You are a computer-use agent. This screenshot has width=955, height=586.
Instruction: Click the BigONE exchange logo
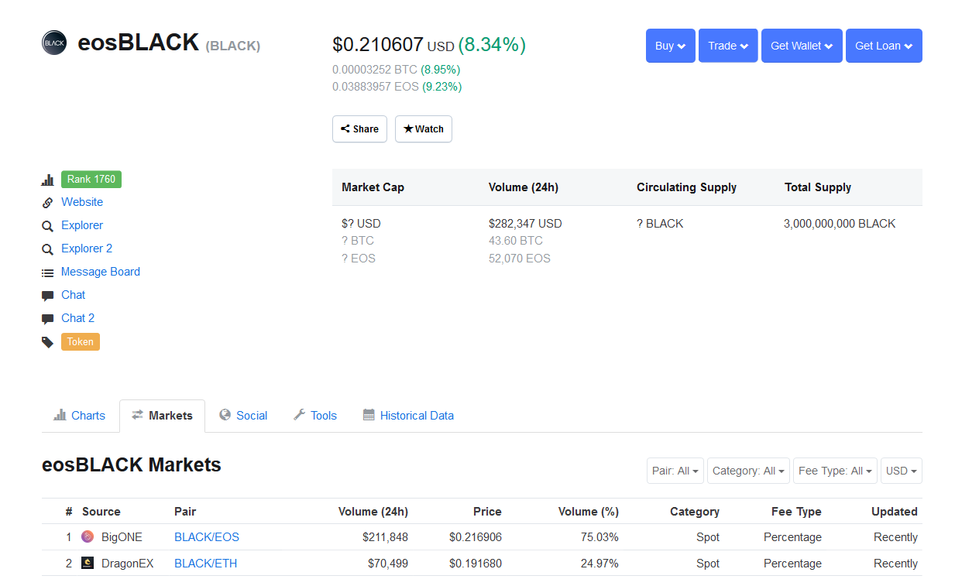[88, 536]
